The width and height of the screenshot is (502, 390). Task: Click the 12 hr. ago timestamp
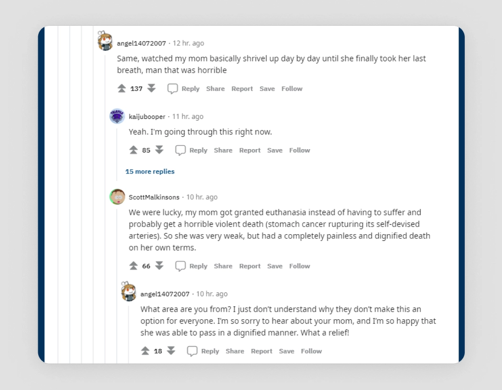(188, 43)
